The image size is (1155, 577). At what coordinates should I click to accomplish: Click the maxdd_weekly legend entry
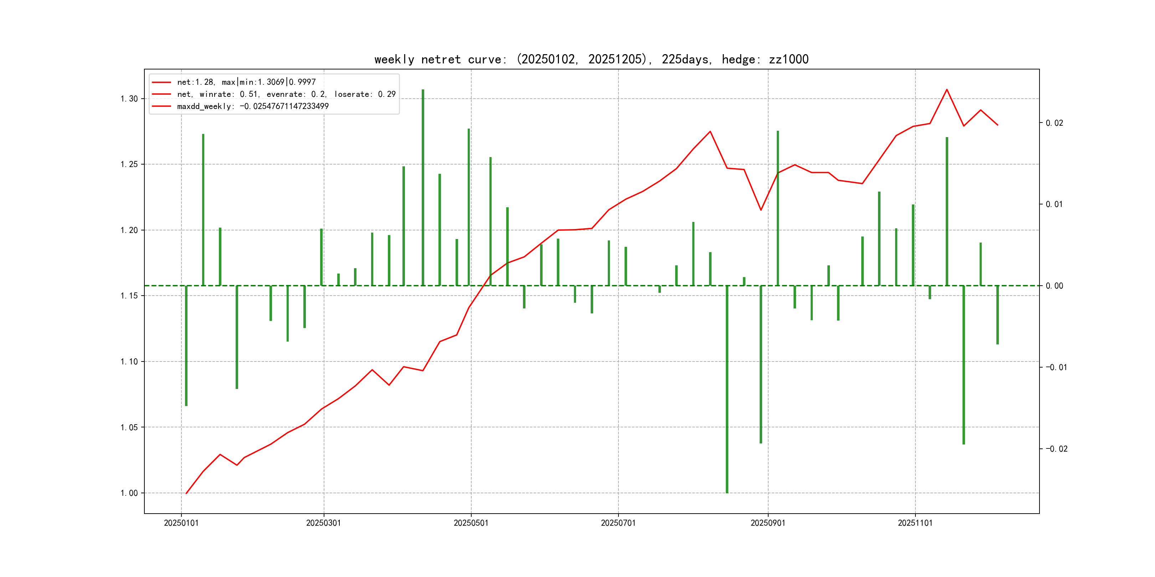[252, 106]
